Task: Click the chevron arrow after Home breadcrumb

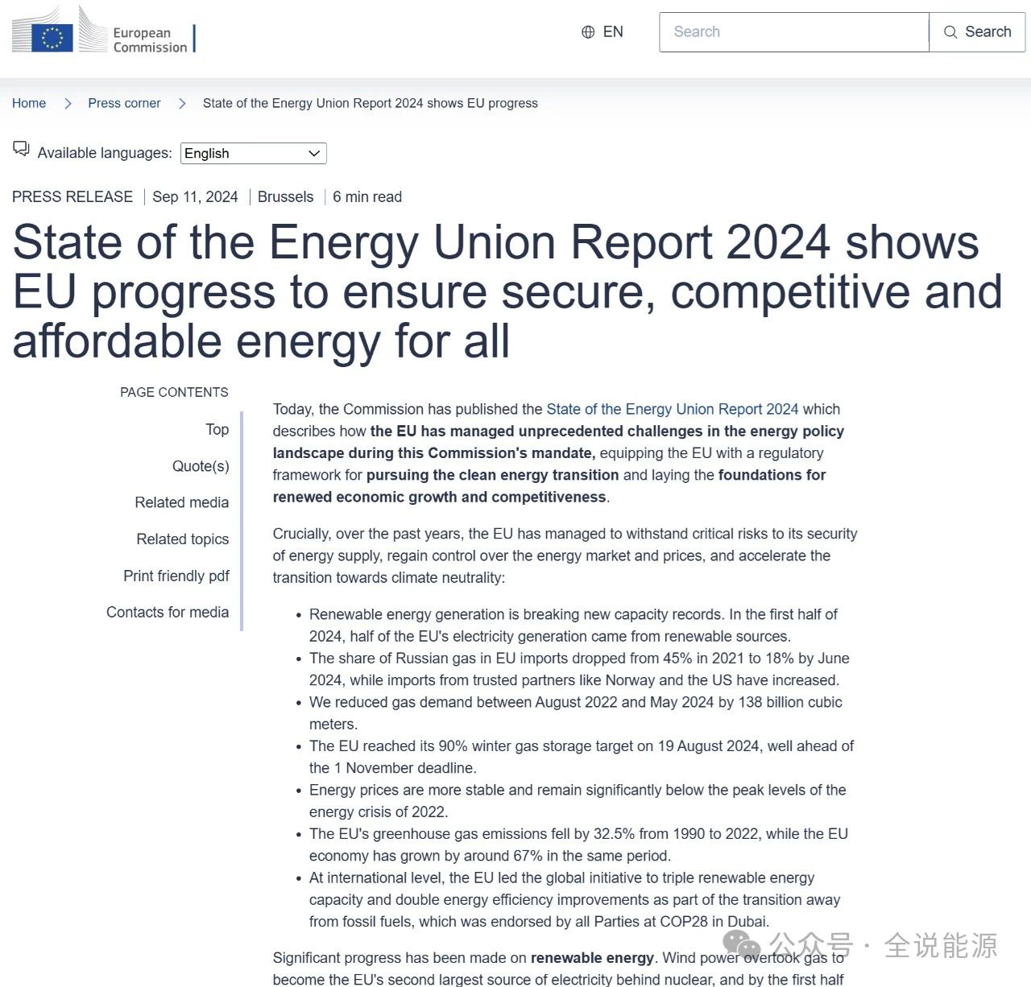Action: pyautogui.click(x=68, y=104)
